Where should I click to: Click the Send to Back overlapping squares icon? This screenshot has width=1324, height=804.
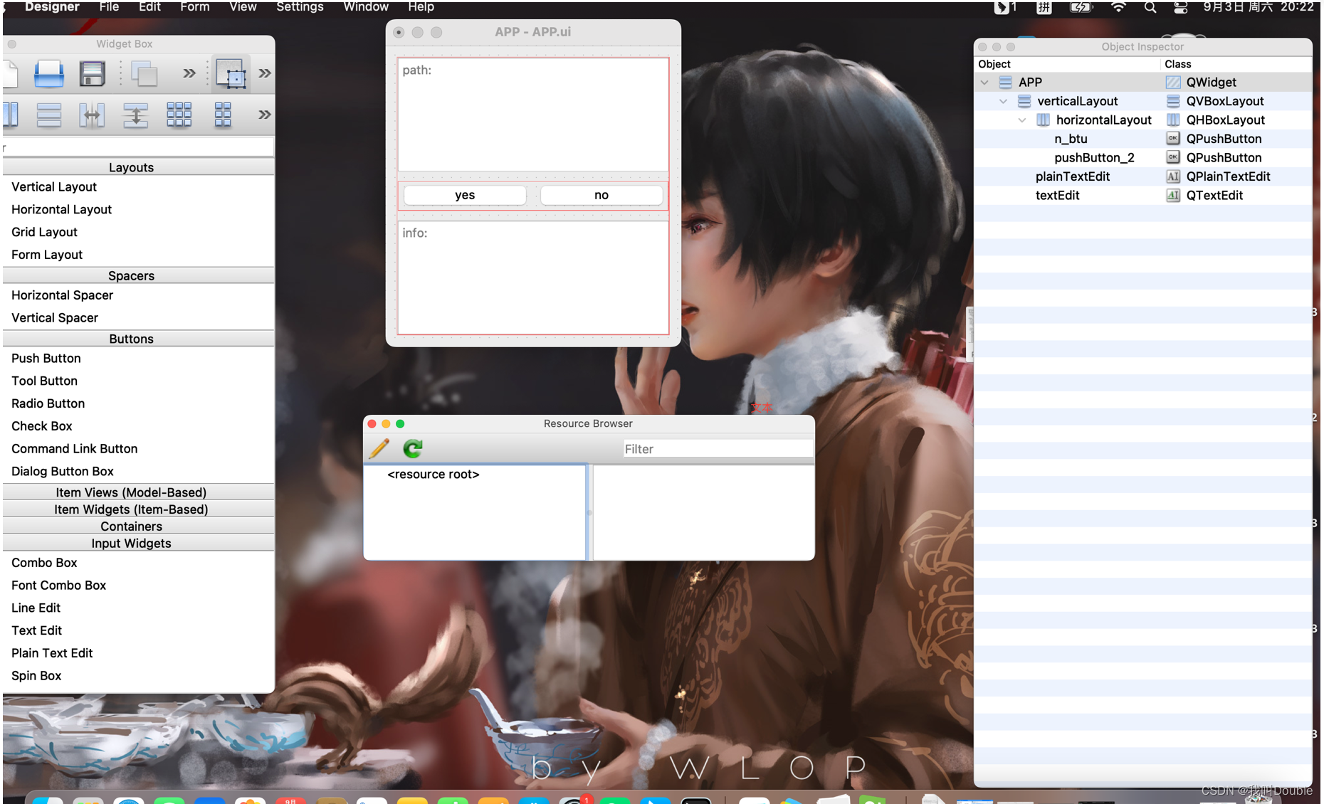145,73
